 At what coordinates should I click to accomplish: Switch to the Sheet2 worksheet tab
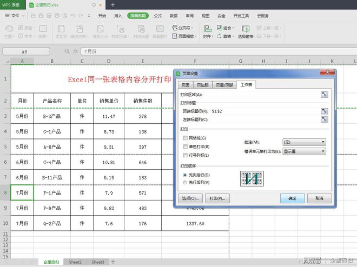[x=75, y=262]
